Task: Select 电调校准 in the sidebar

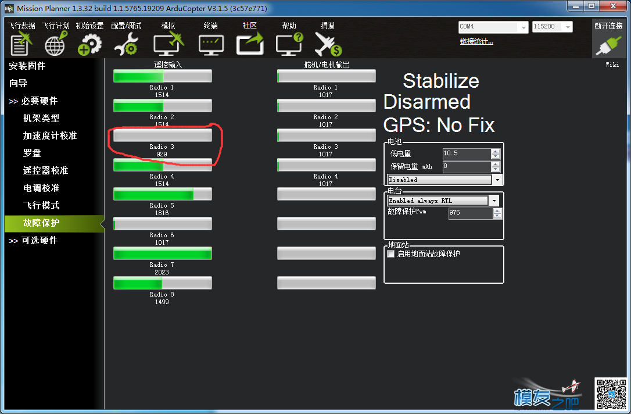Action: [41, 188]
